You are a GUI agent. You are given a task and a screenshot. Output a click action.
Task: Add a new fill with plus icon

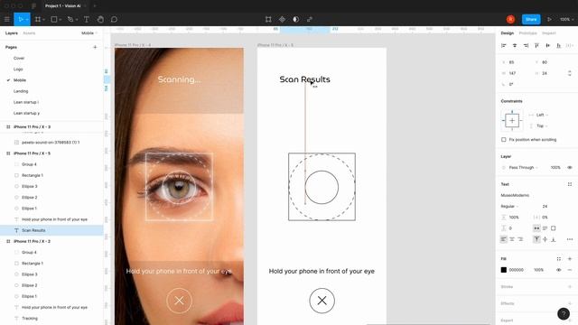pos(570,259)
